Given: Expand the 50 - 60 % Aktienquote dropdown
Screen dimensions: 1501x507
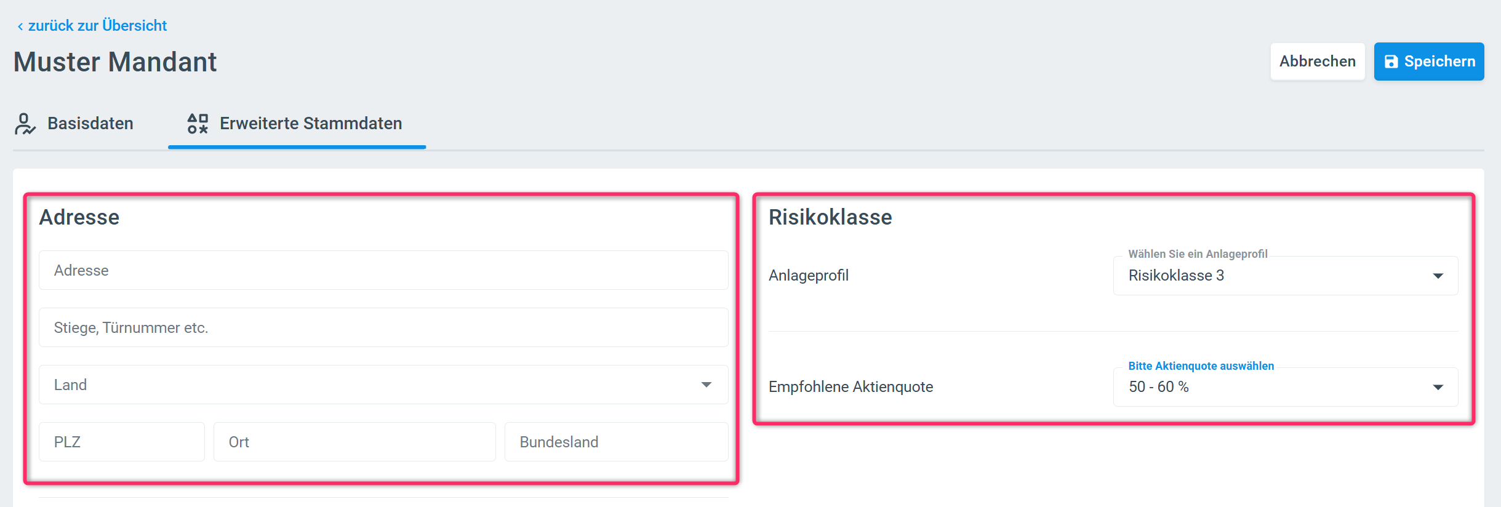Looking at the screenshot, I should (x=1274, y=387).
